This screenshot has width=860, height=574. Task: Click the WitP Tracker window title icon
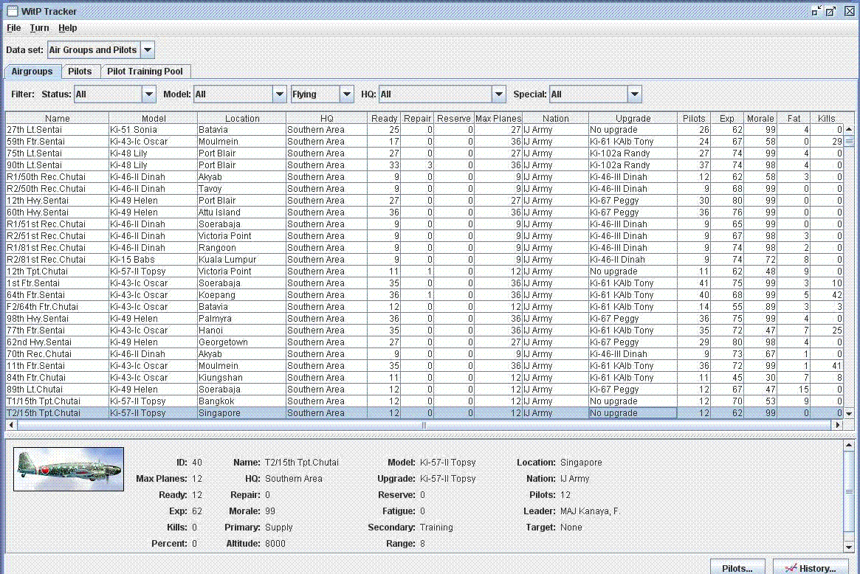click(x=12, y=11)
